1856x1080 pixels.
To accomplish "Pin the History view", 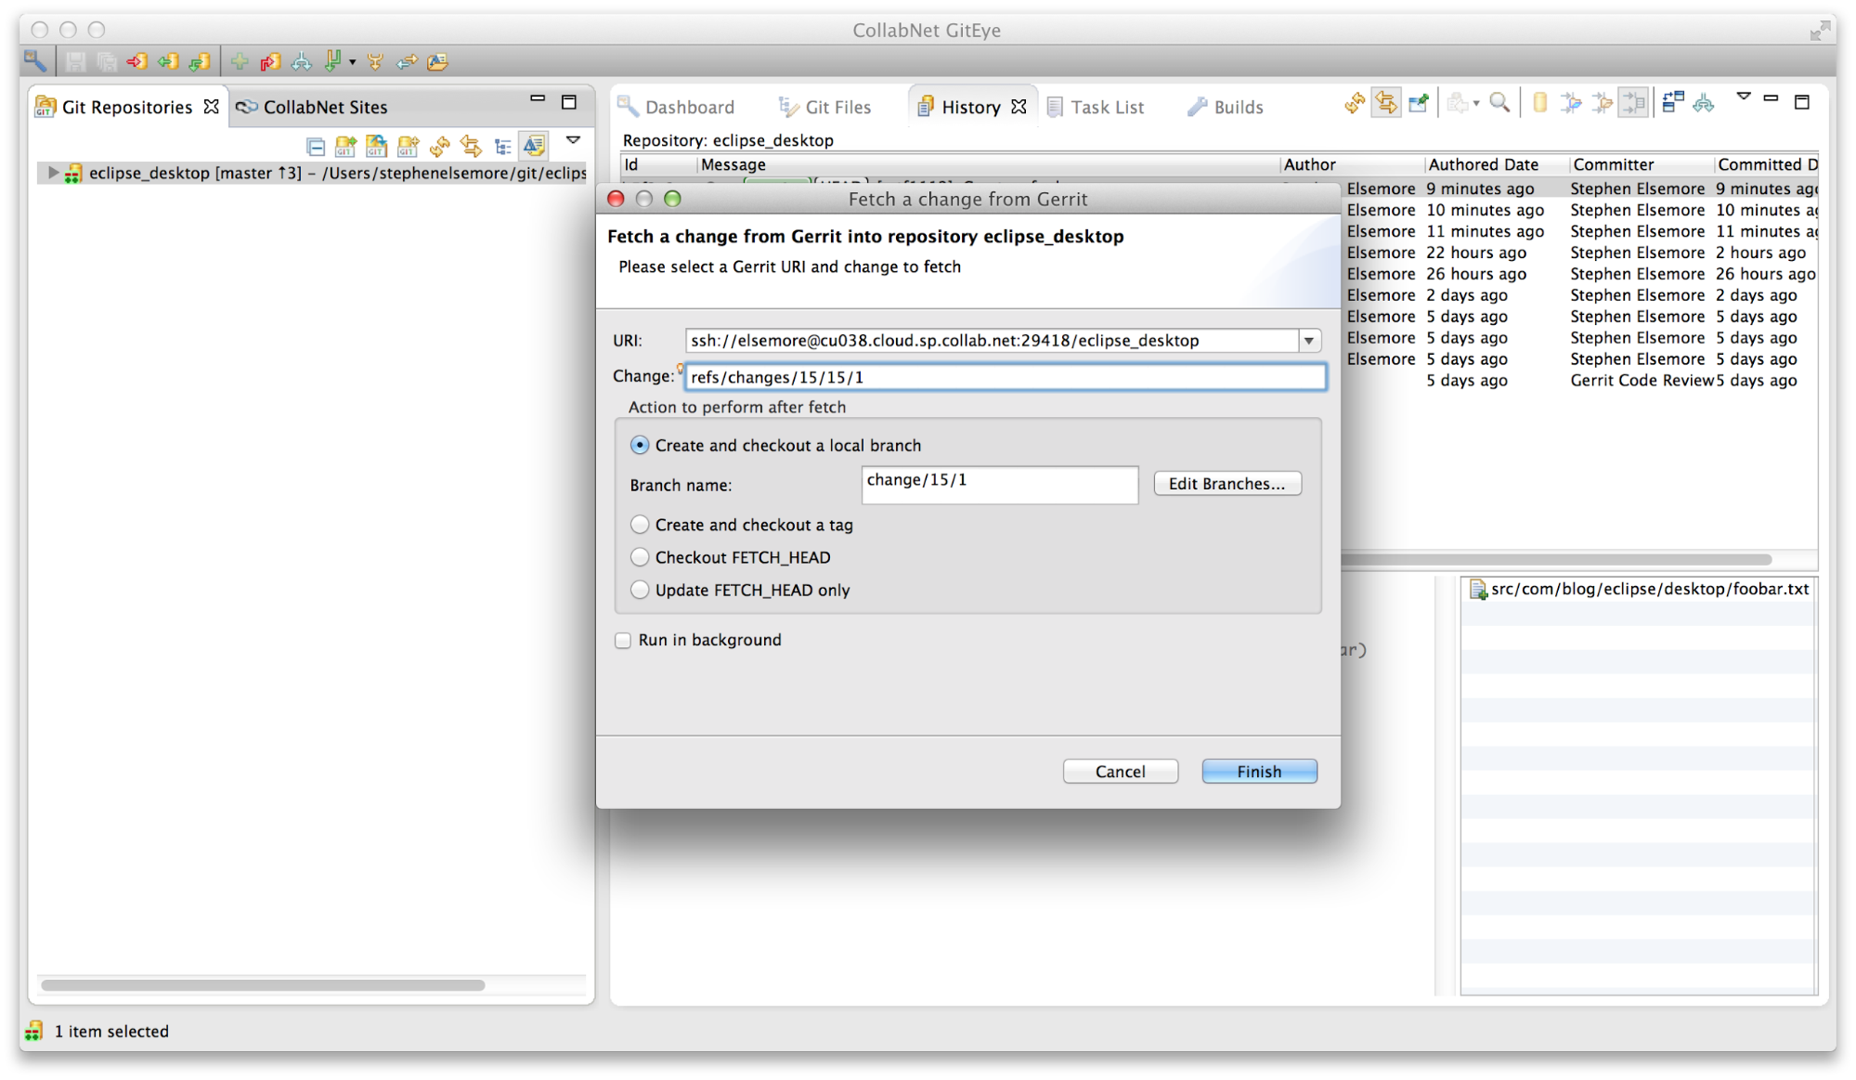I will click(1418, 103).
